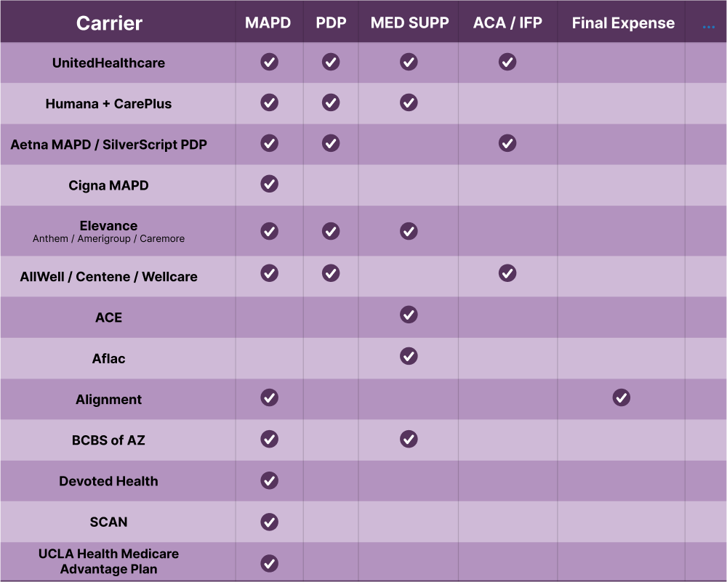The height and width of the screenshot is (582, 727).
Task: Click Alignment's Final Expense checkmark icon
Action: click(x=621, y=397)
